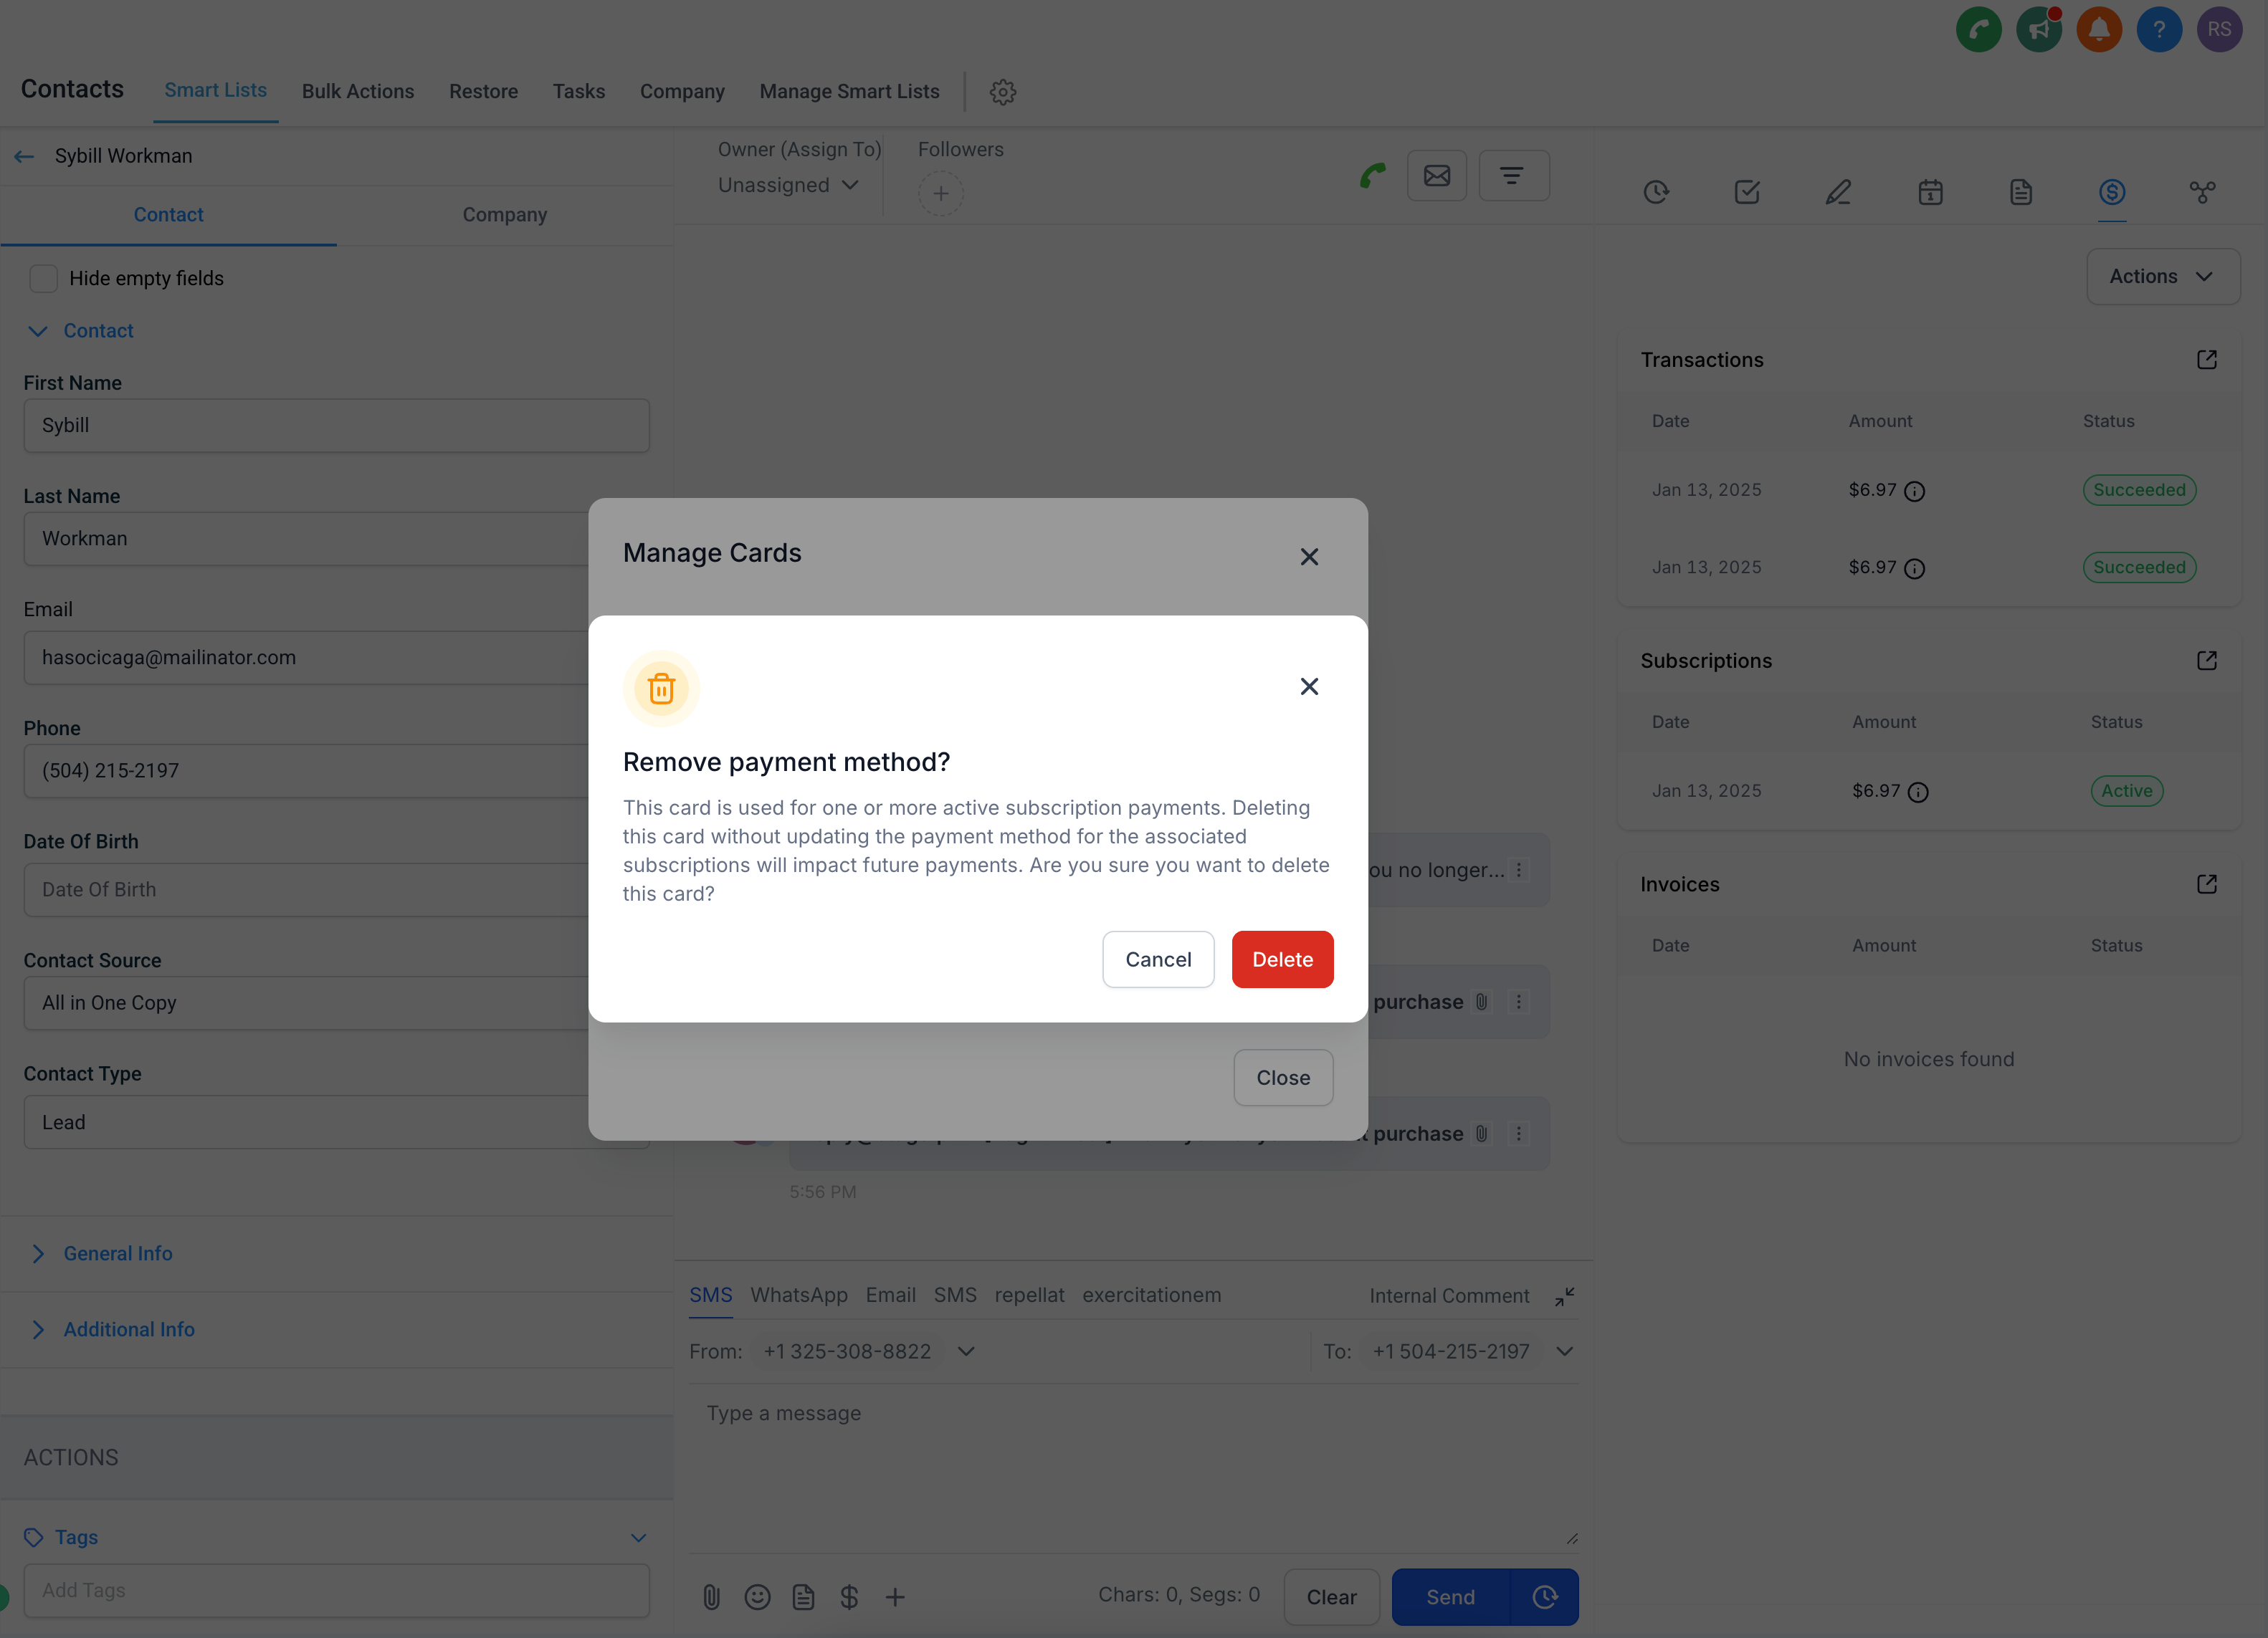This screenshot has height=1638, width=2268.
Task: Click the attach file paperclip icon
Action: tap(711, 1597)
